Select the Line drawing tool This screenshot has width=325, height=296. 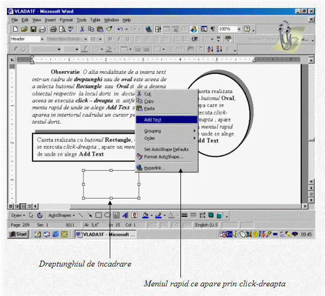(x=81, y=215)
